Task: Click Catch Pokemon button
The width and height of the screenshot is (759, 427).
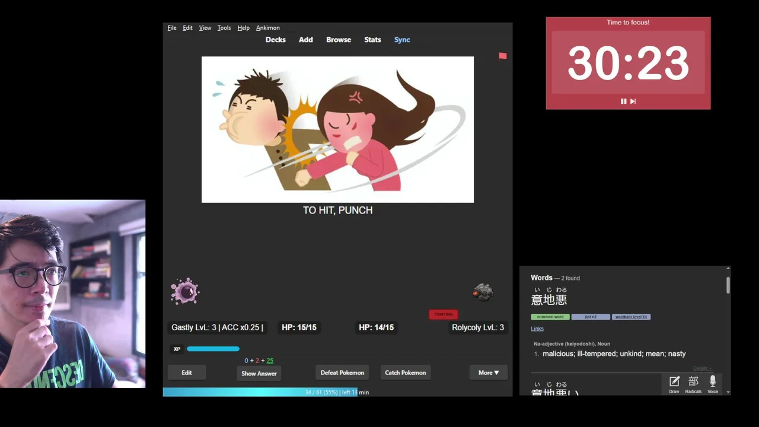Action: [406, 372]
